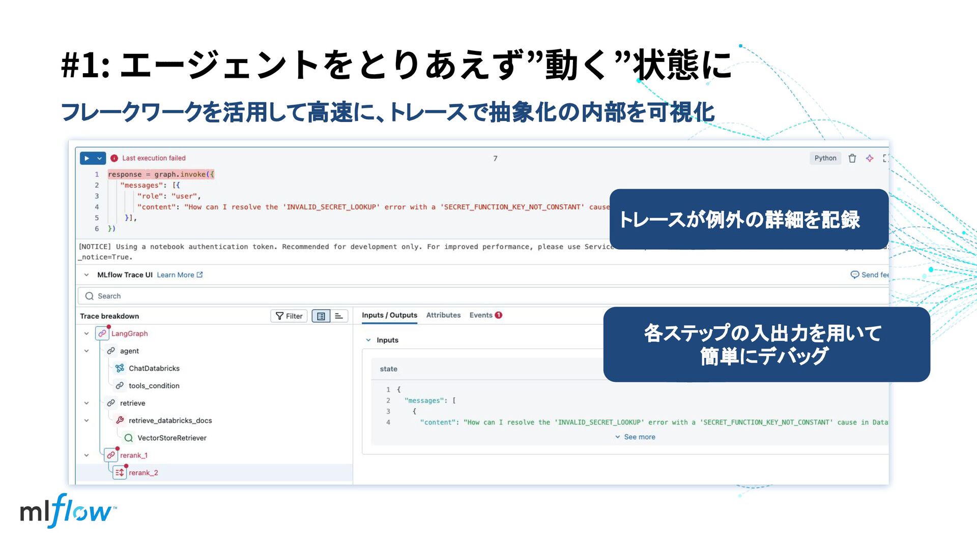Select the ChatDatabricks span icon
The height and width of the screenshot is (549, 977).
[120, 368]
